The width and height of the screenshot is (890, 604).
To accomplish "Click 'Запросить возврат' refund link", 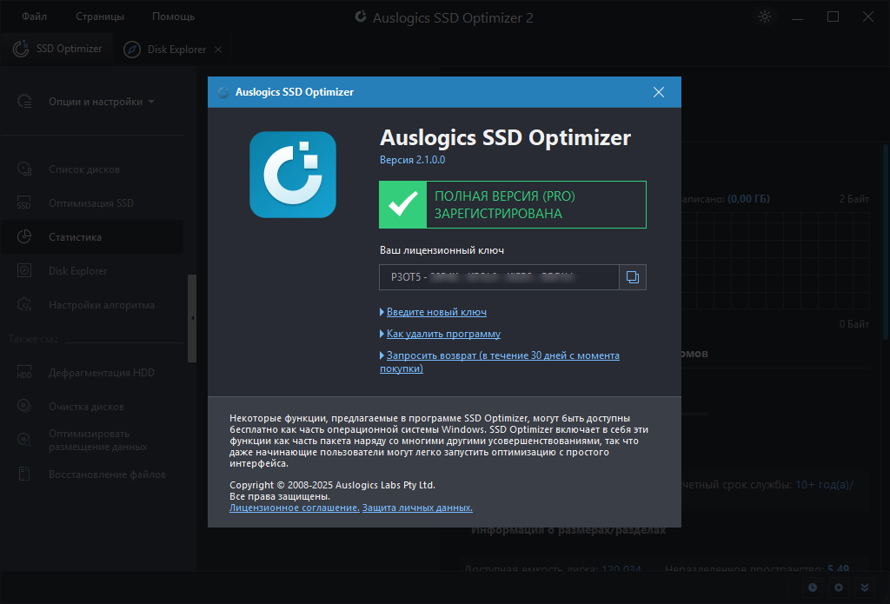I will point(500,362).
